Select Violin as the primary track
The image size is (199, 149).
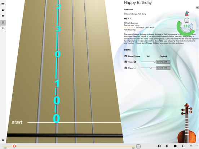135,62
